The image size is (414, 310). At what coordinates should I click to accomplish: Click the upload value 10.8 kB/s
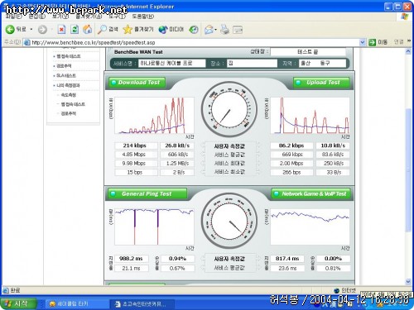click(333, 145)
